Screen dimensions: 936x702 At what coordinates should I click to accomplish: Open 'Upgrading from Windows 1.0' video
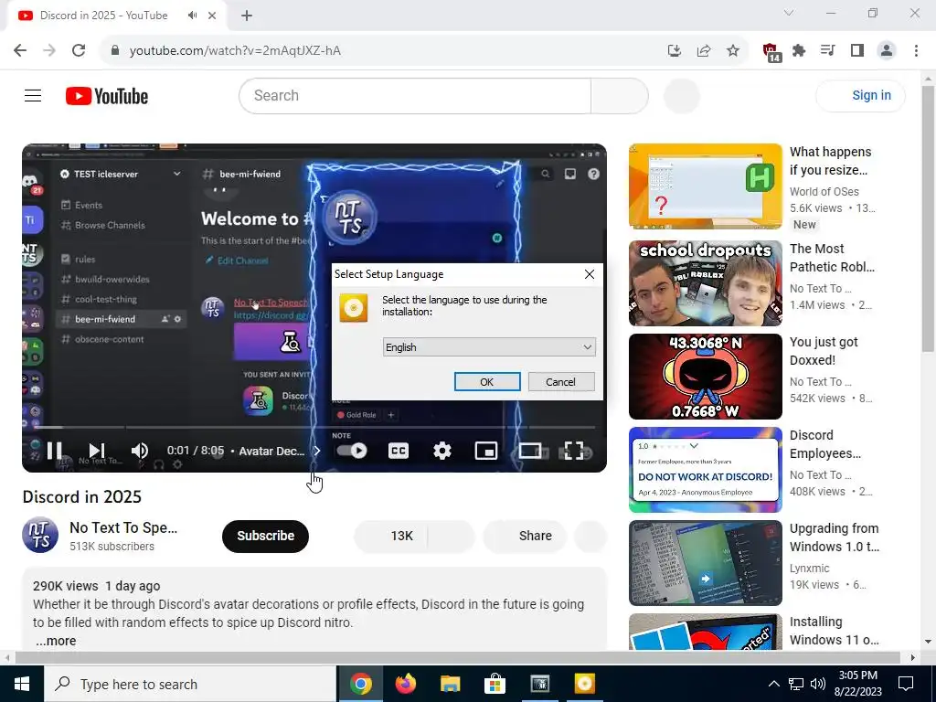[705, 563]
